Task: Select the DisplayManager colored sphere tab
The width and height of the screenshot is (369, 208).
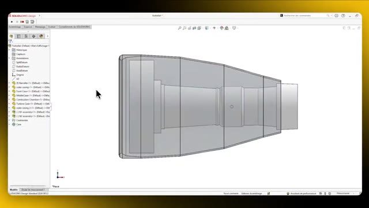Action: pos(41,36)
